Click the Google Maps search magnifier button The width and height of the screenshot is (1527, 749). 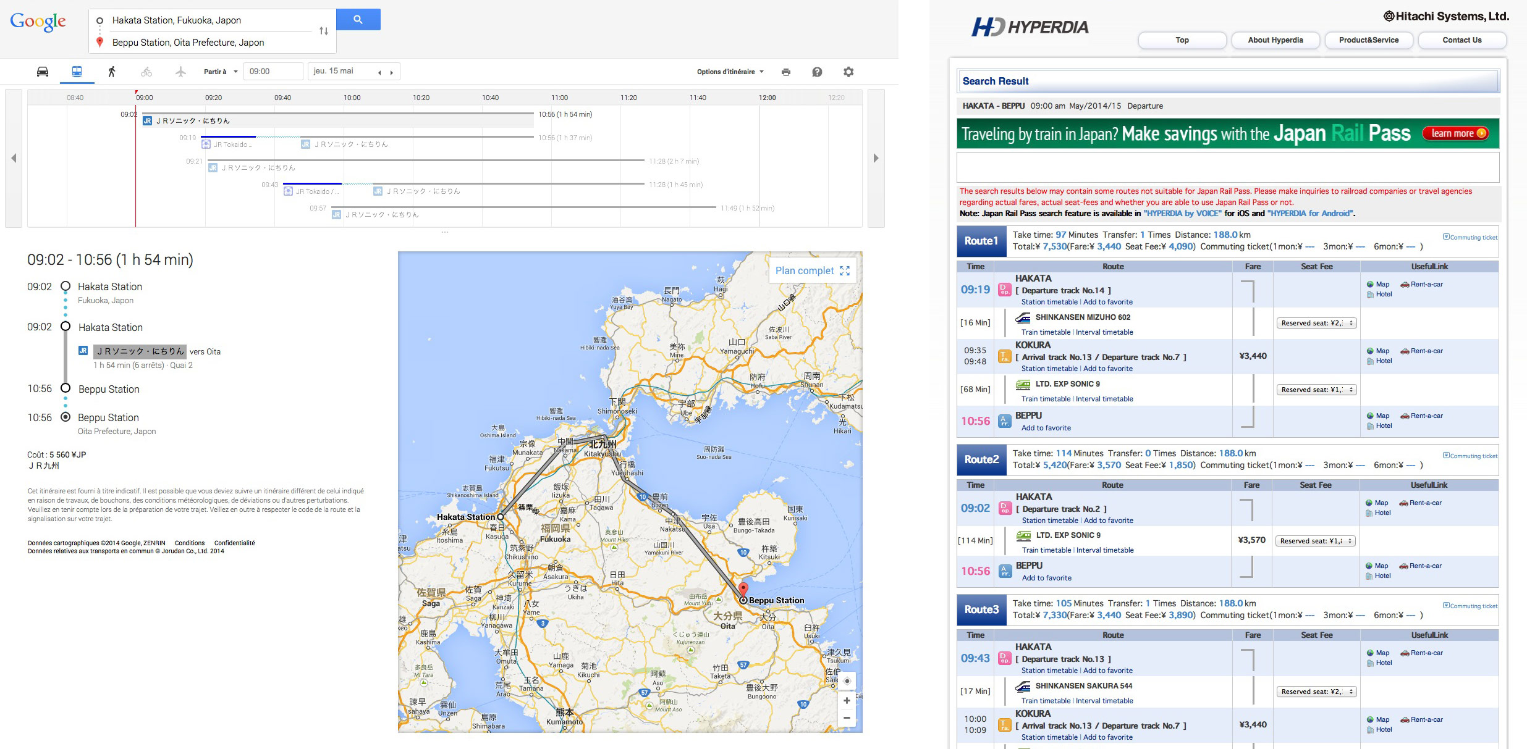point(358,19)
